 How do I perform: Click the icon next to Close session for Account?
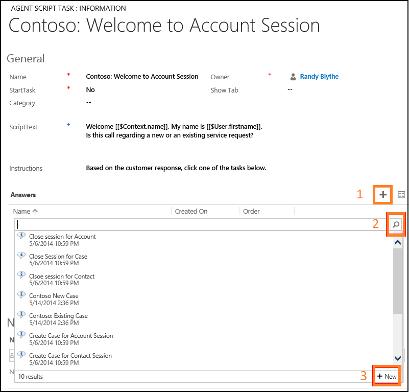[x=21, y=236]
